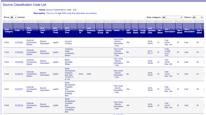Focus the Search tier 2 description field

click(x=189, y=21)
